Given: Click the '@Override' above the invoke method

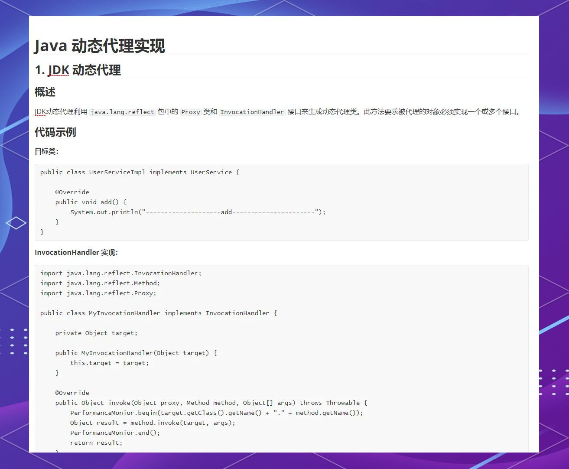Looking at the screenshot, I should pos(72,393).
